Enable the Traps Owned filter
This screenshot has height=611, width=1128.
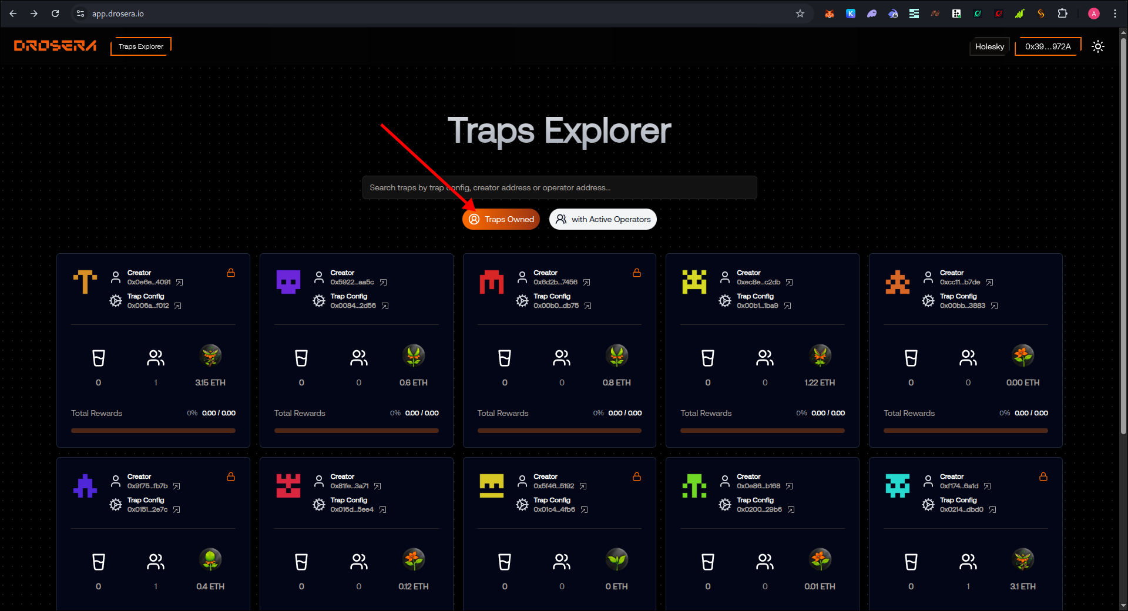pos(501,219)
